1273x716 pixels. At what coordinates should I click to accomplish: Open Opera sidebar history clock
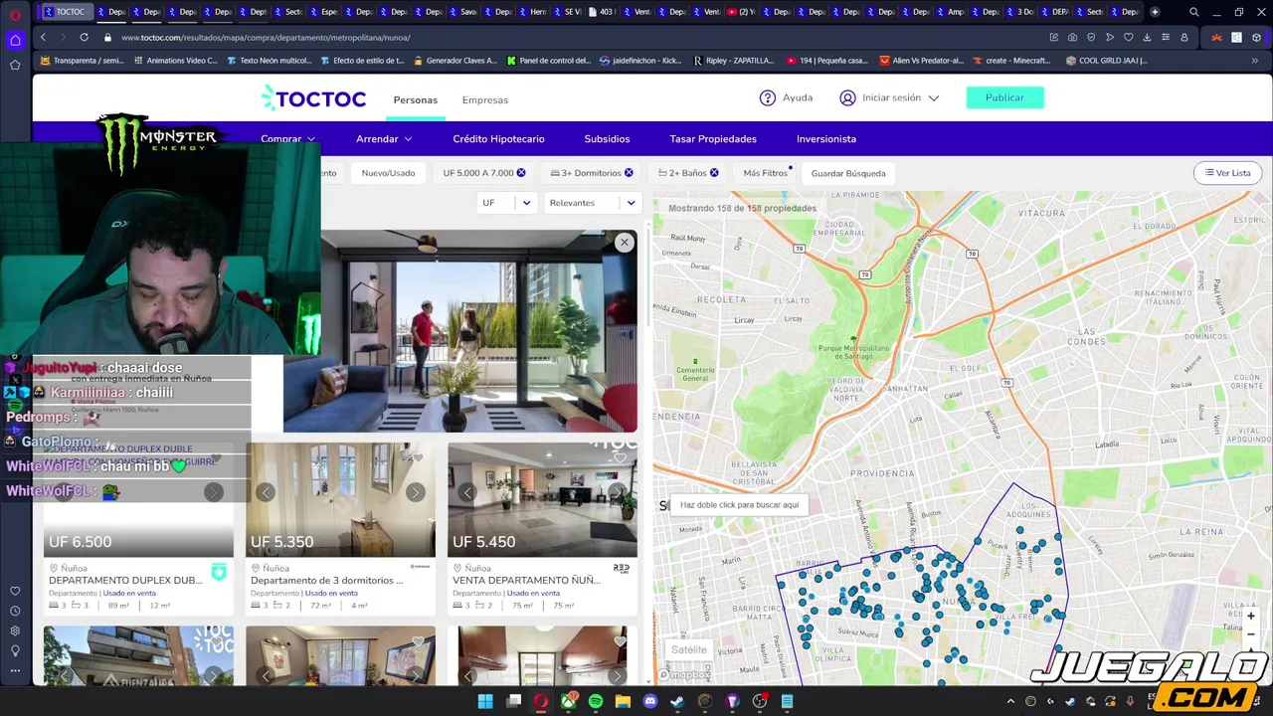pos(15,611)
